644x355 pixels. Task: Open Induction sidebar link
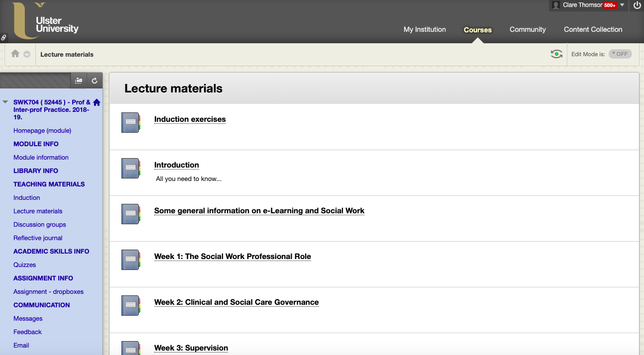pyautogui.click(x=26, y=197)
